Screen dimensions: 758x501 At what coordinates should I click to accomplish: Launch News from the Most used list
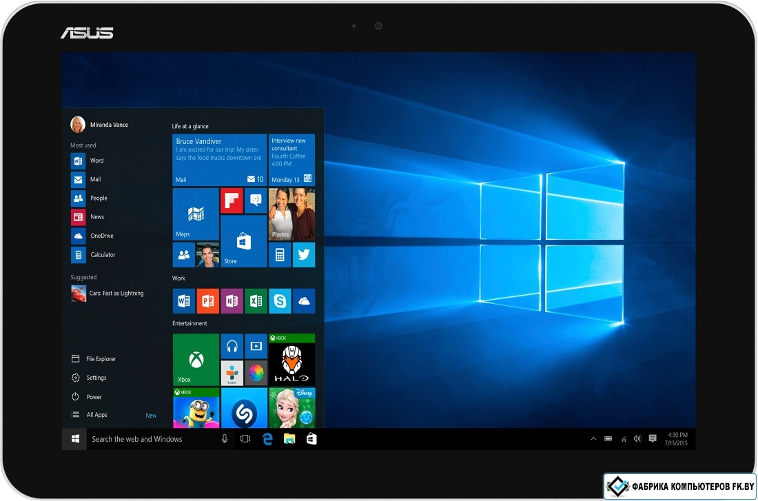(88, 217)
